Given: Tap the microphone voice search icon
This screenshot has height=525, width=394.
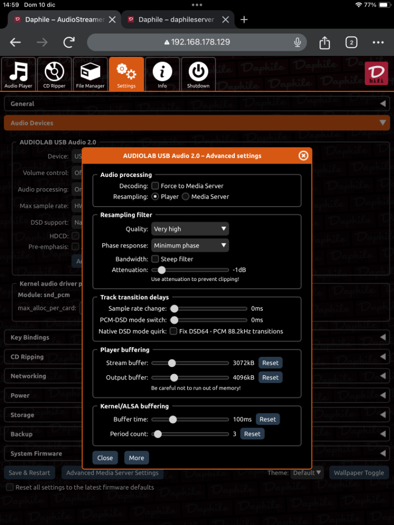Looking at the screenshot, I should point(297,42).
